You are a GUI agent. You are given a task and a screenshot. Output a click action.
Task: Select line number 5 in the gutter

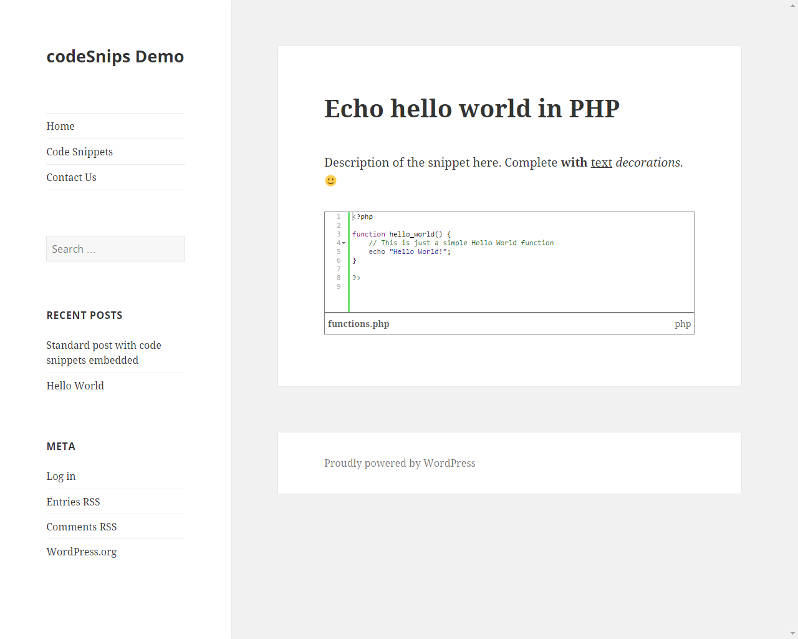[339, 251]
